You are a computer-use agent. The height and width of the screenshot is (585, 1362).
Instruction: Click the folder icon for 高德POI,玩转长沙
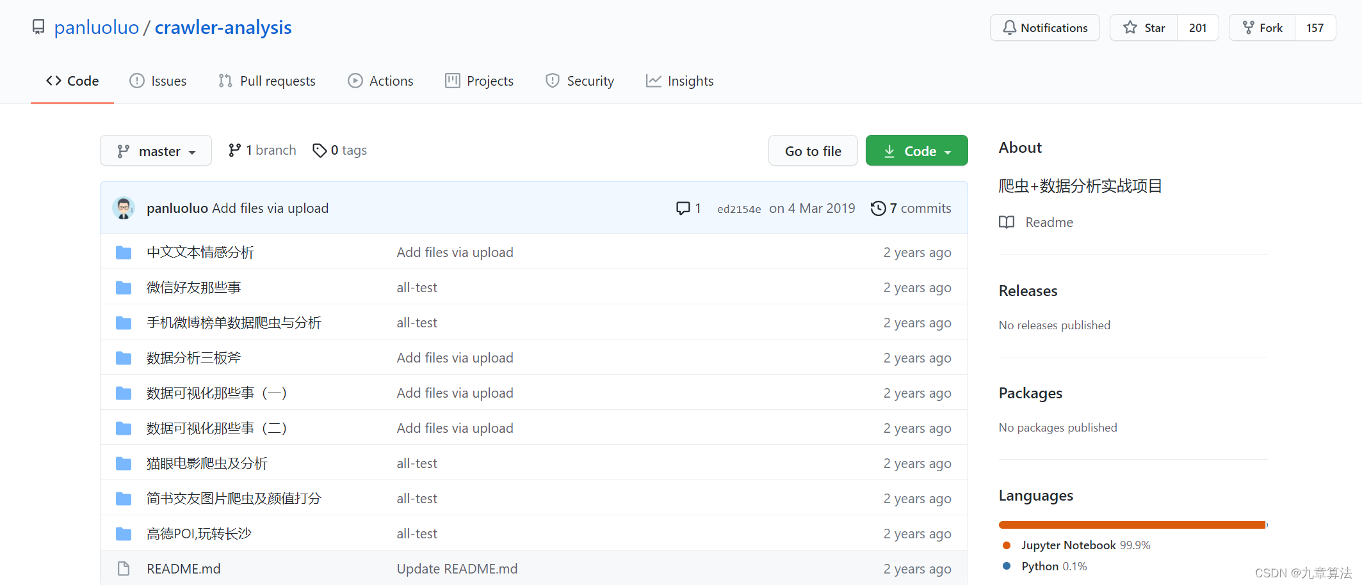pyautogui.click(x=124, y=534)
